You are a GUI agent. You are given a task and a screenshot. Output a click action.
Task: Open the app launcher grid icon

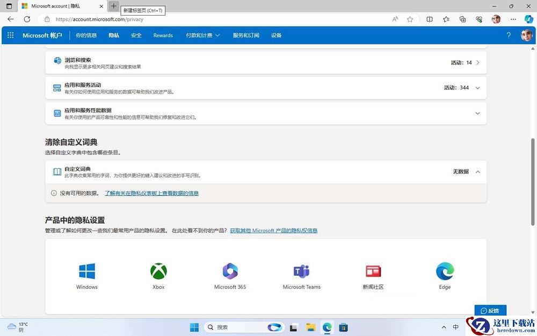[x=11, y=35]
